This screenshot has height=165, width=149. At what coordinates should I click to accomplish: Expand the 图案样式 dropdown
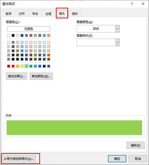pos(117,42)
